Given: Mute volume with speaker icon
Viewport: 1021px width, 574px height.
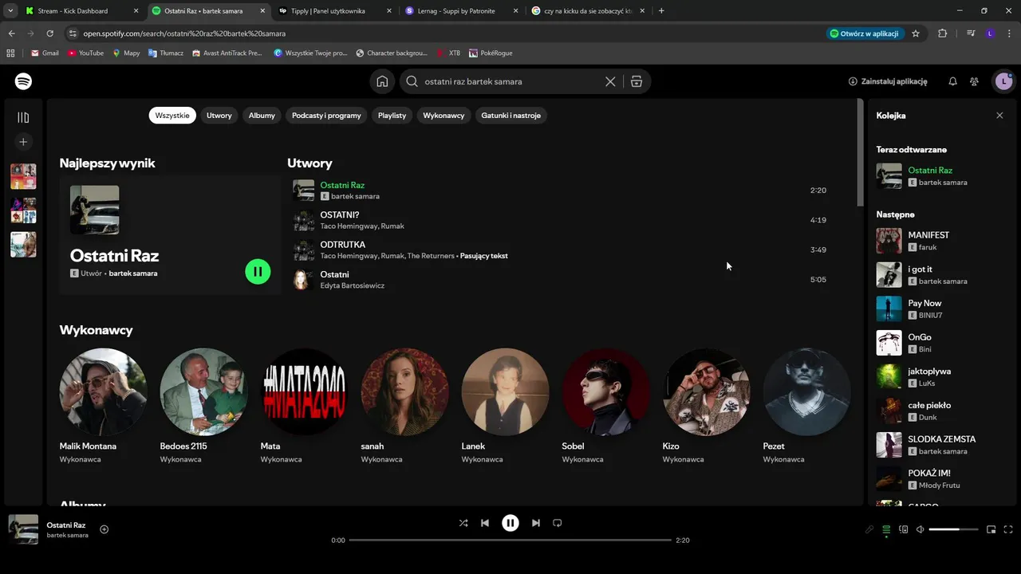Looking at the screenshot, I should [920, 529].
